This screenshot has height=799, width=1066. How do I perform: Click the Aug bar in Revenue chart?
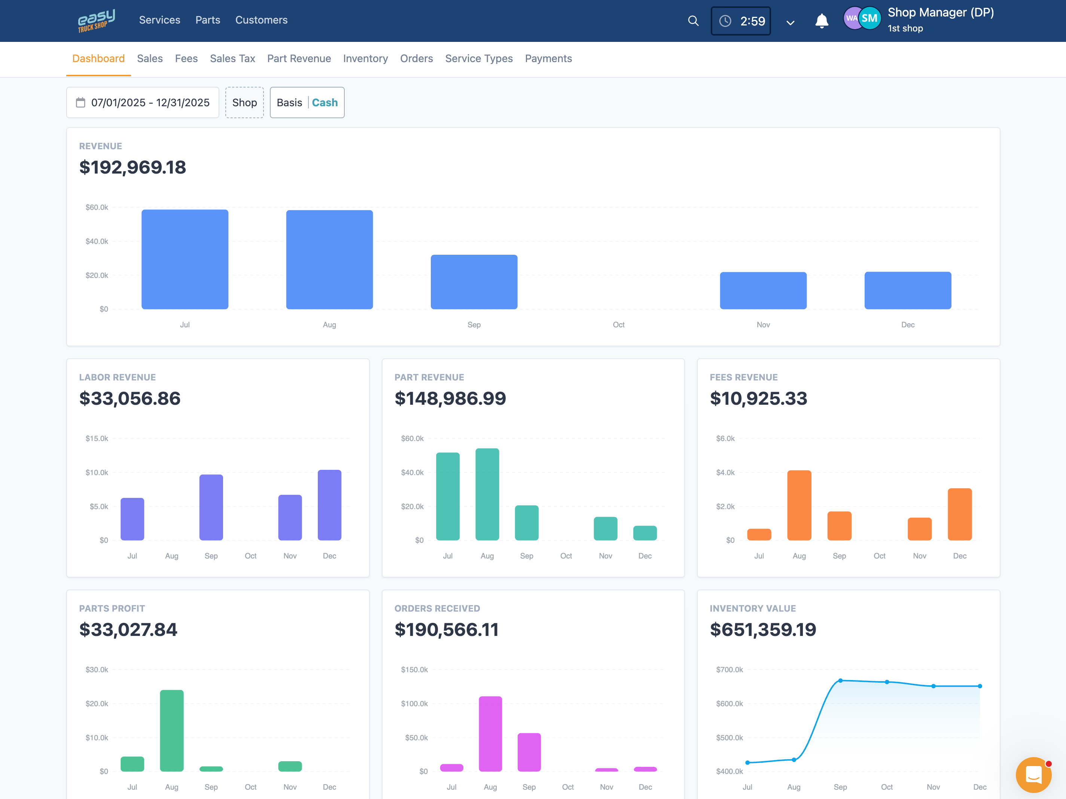tap(329, 260)
